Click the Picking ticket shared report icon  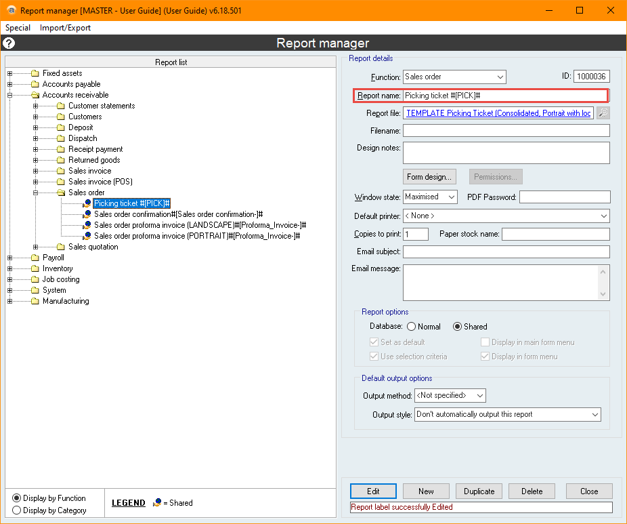[87, 203]
